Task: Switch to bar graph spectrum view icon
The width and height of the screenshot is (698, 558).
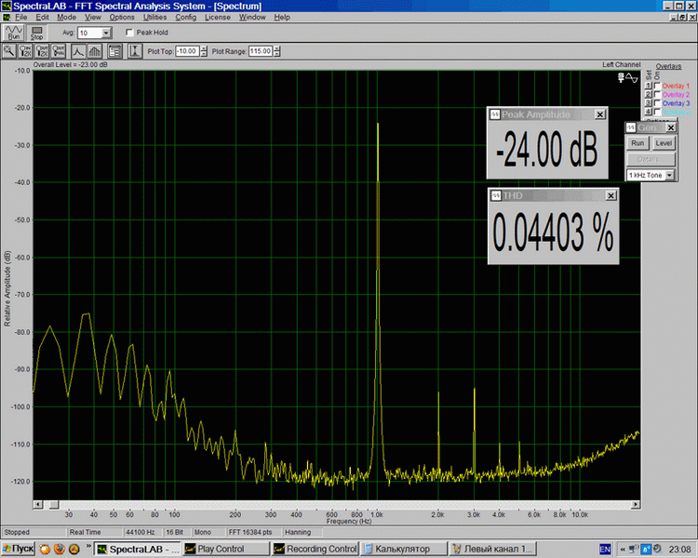Action: 95,51
